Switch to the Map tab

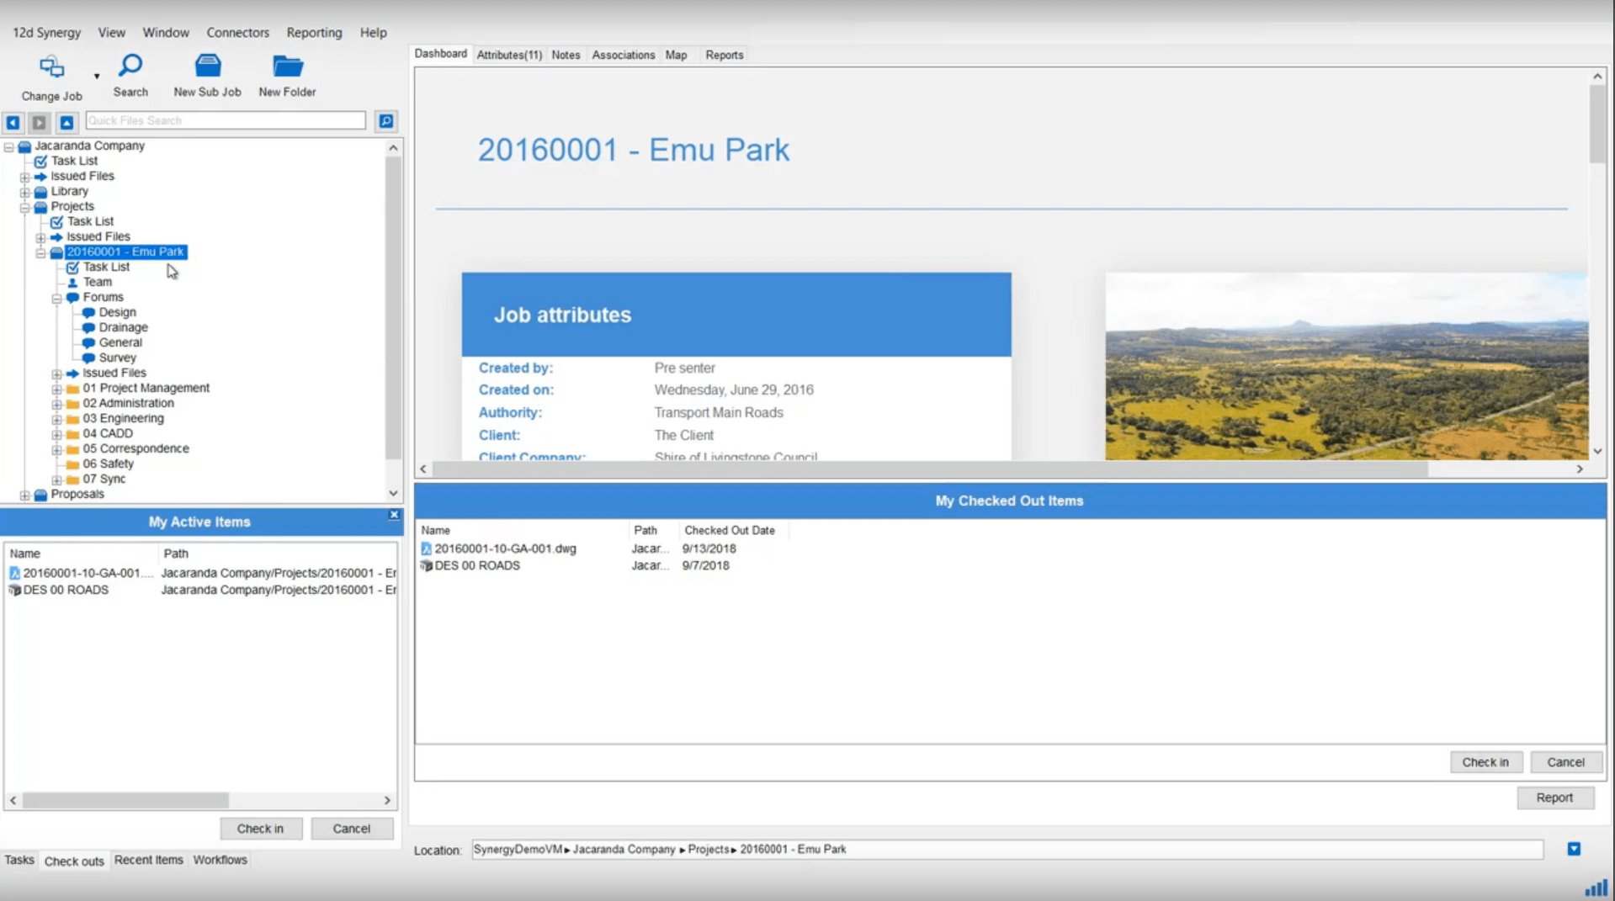pyautogui.click(x=676, y=55)
